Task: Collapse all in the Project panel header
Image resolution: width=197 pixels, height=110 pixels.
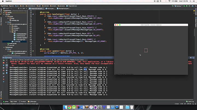Action: tap(21, 8)
